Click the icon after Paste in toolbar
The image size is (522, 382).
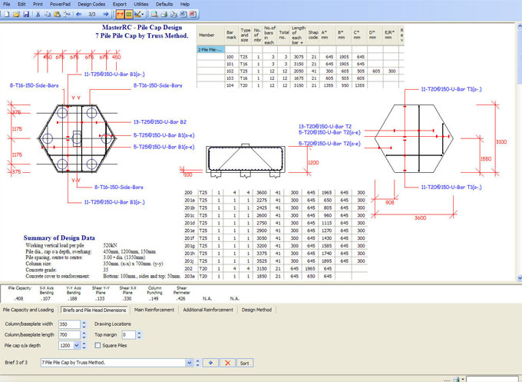coord(67,15)
